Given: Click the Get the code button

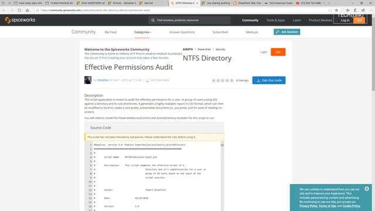Looking at the screenshot, I should 269,80.
